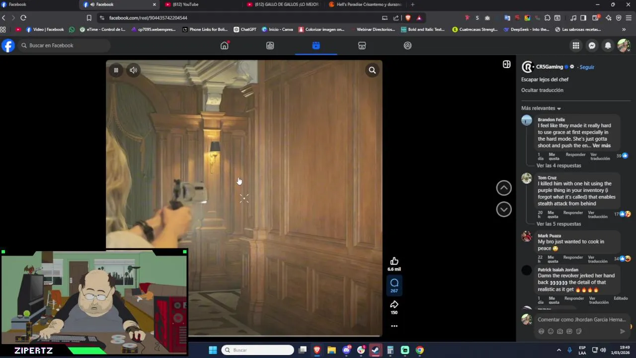Open a new browser tab
Screen dimensions: 636x358
pyautogui.click(x=412, y=4)
